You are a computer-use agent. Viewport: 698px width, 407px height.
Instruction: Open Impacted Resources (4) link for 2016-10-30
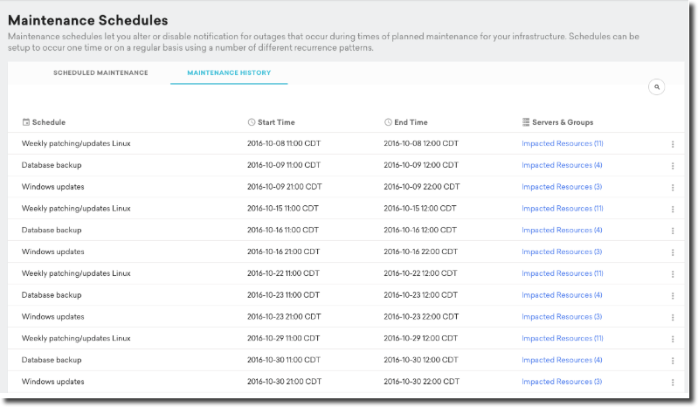[562, 360]
